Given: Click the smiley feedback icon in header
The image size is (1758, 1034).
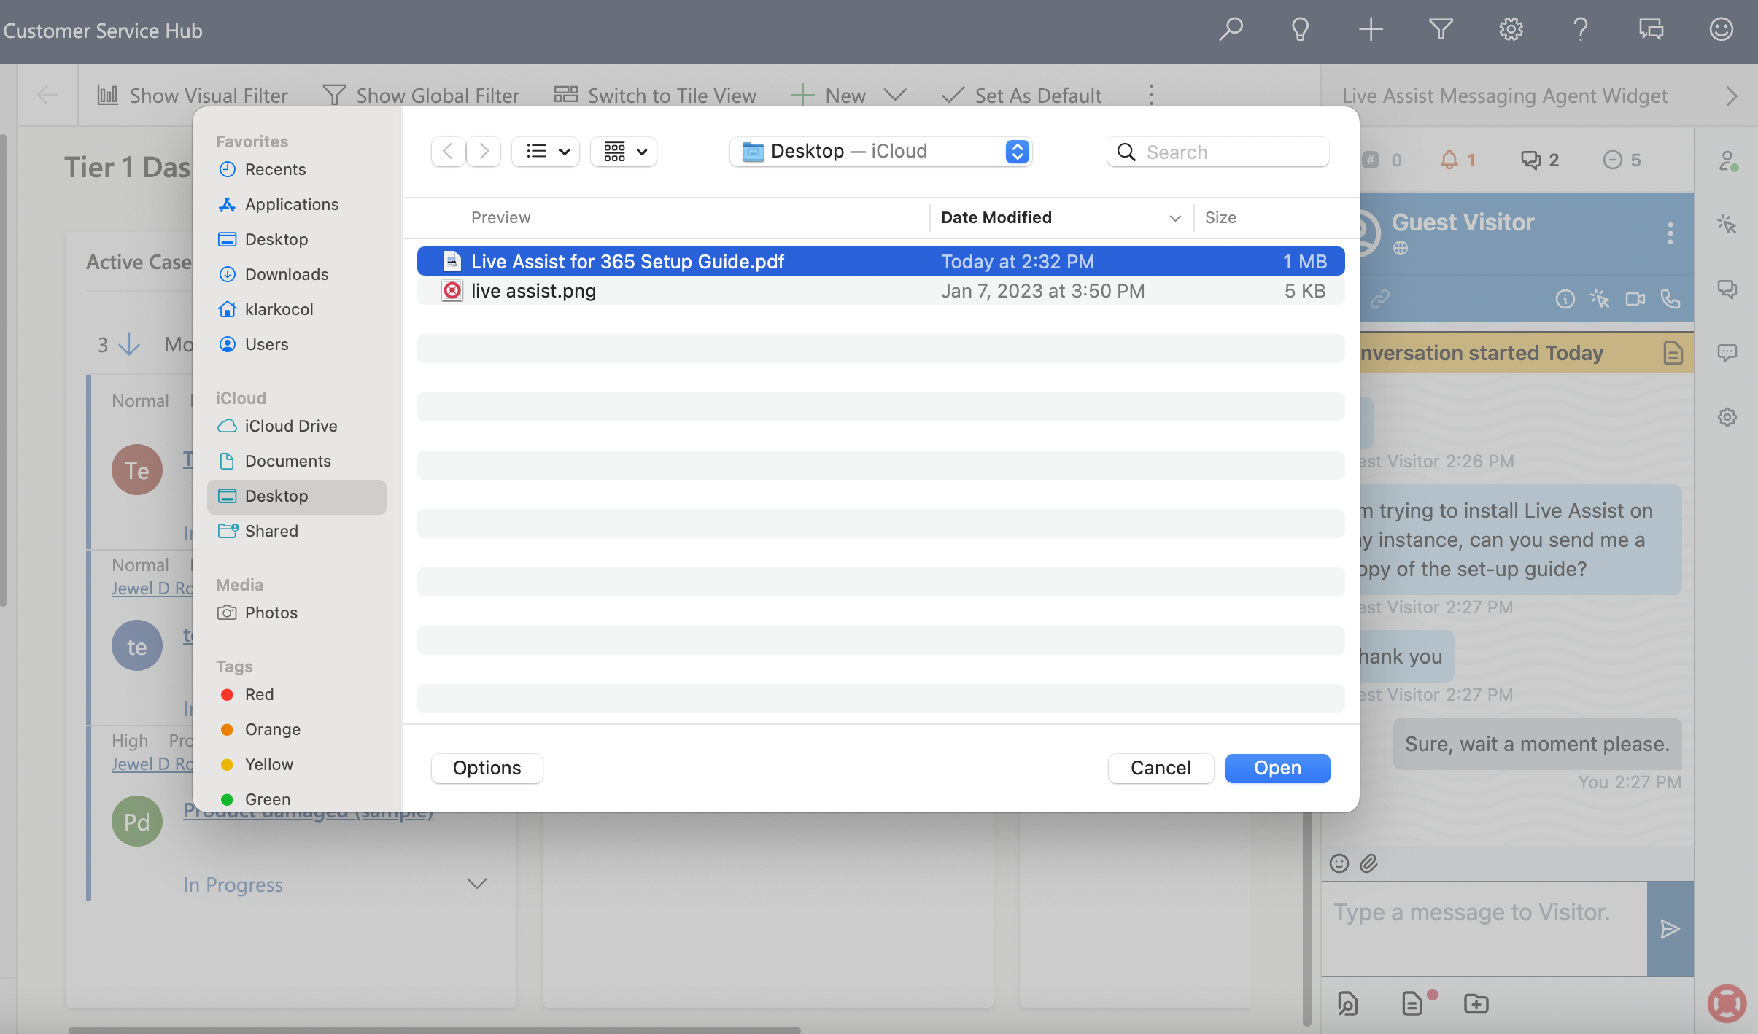Looking at the screenshot, I should pyautogui.click(x=1721, y=30).
